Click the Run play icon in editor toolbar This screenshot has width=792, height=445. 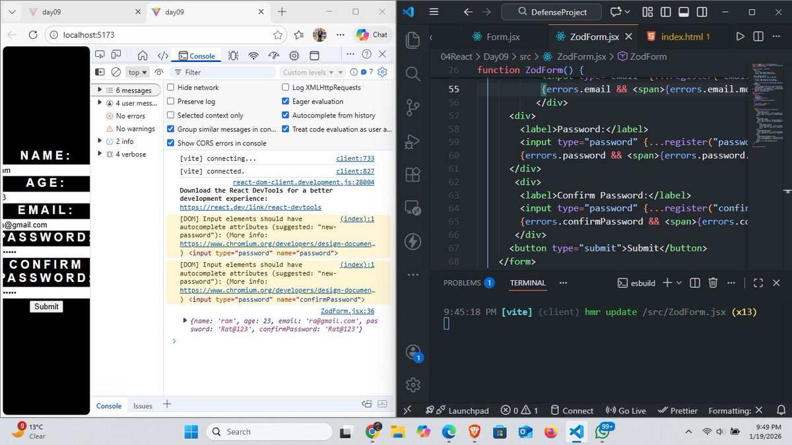[740, 37]
